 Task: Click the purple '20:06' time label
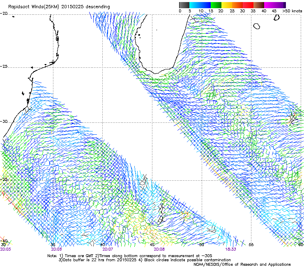point(56,249)
